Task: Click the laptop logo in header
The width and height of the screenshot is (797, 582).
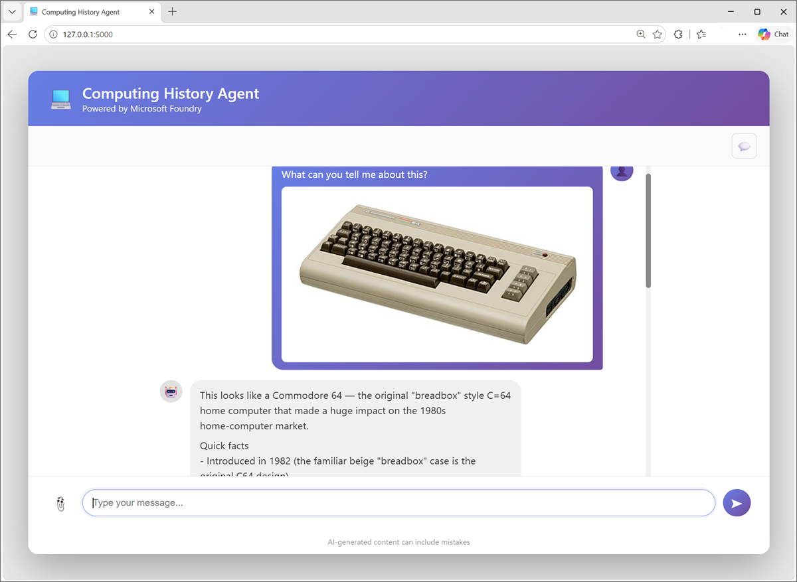Action: tap(61, 100)
